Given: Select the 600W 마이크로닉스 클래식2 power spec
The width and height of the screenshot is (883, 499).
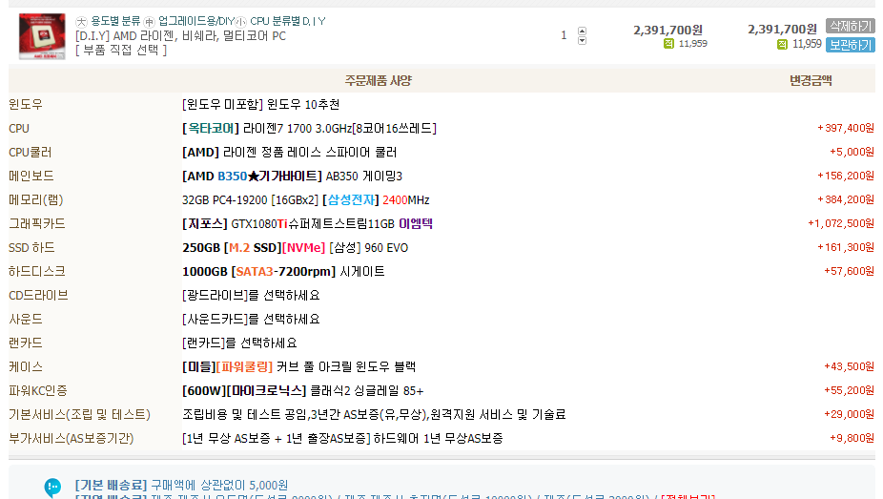Looking at the screenshot, I should (x=303, y=391).
